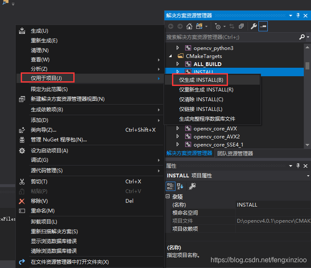
Task: Click the sync with active document icon
Action: point(232,26)
